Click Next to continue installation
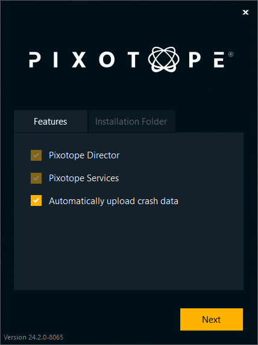The height and width of the screenshot is (345, 258). pos(212,319)
